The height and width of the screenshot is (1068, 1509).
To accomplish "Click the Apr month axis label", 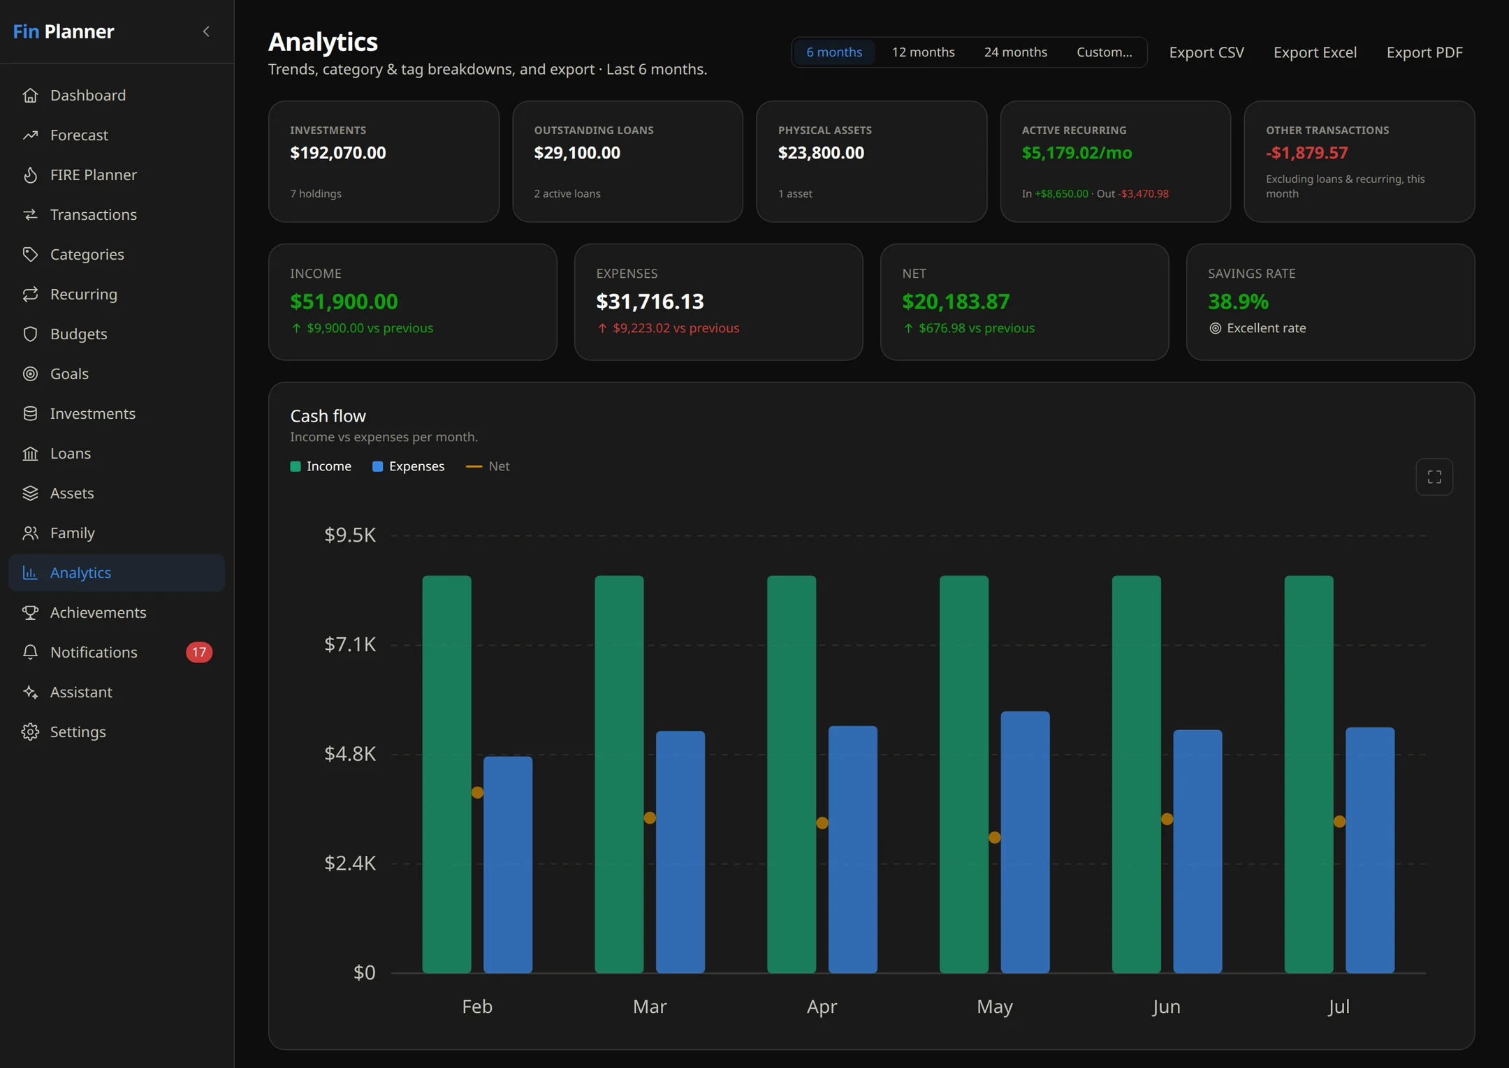I will [x=822, y=1007].
